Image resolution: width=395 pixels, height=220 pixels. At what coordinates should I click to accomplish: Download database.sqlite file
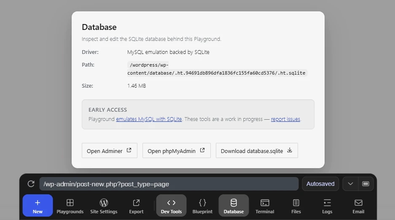(x=257, y=150)
